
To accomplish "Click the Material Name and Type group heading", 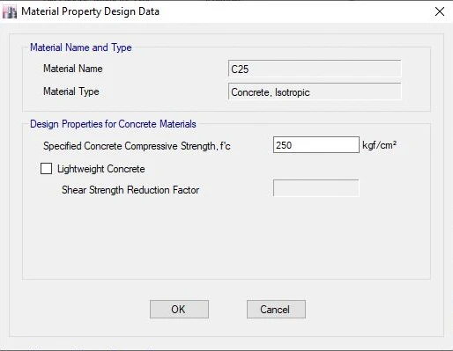I will pyautogui.click(x=81, y=48).
